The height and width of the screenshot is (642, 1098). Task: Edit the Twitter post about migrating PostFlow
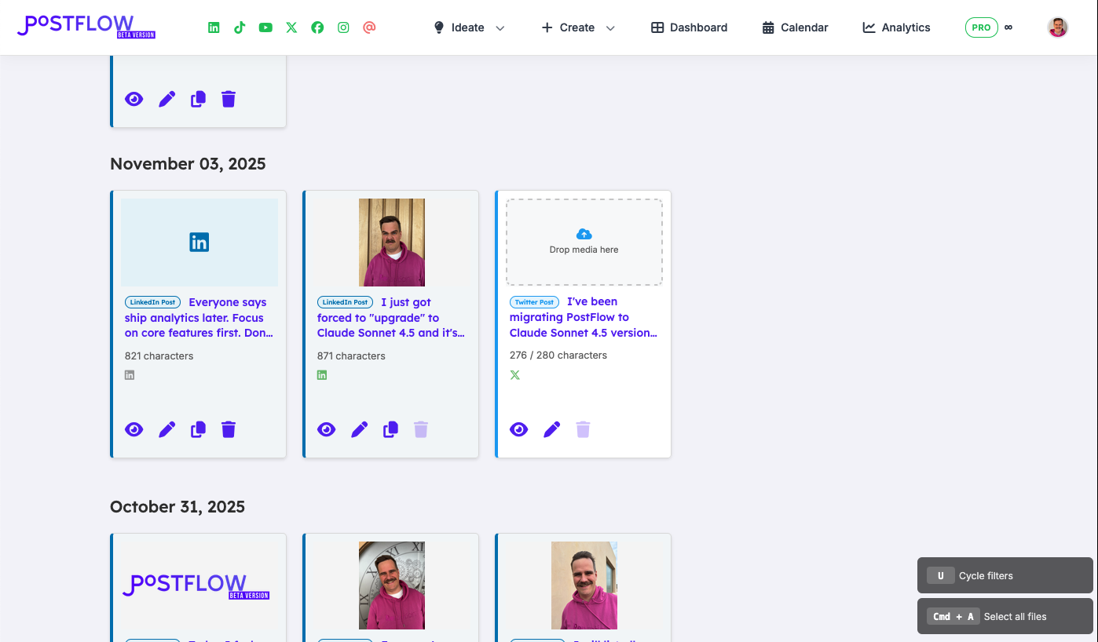click(x=551, y=429)
